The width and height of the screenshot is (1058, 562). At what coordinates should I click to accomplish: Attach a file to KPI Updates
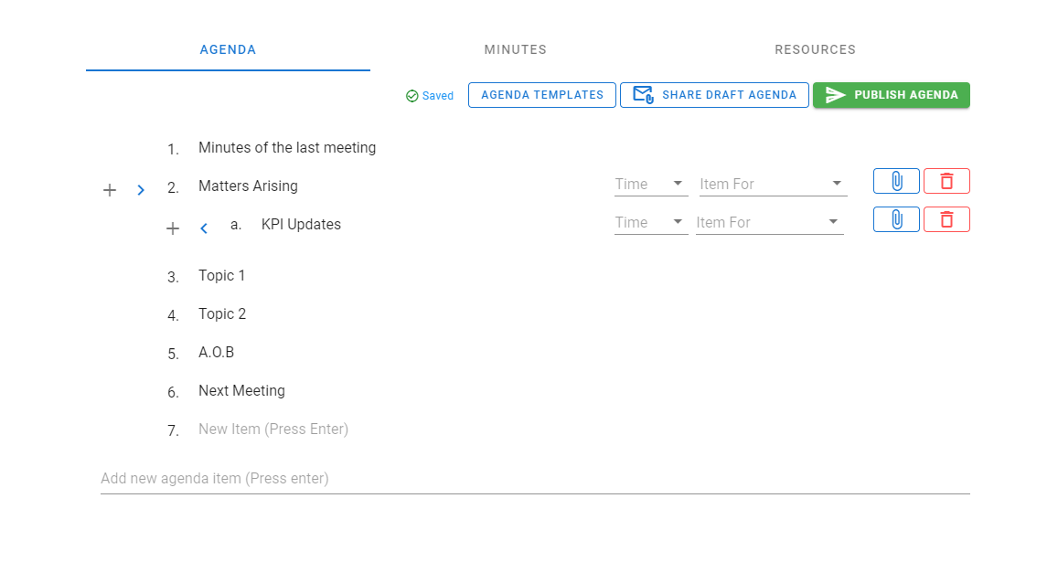896,219
